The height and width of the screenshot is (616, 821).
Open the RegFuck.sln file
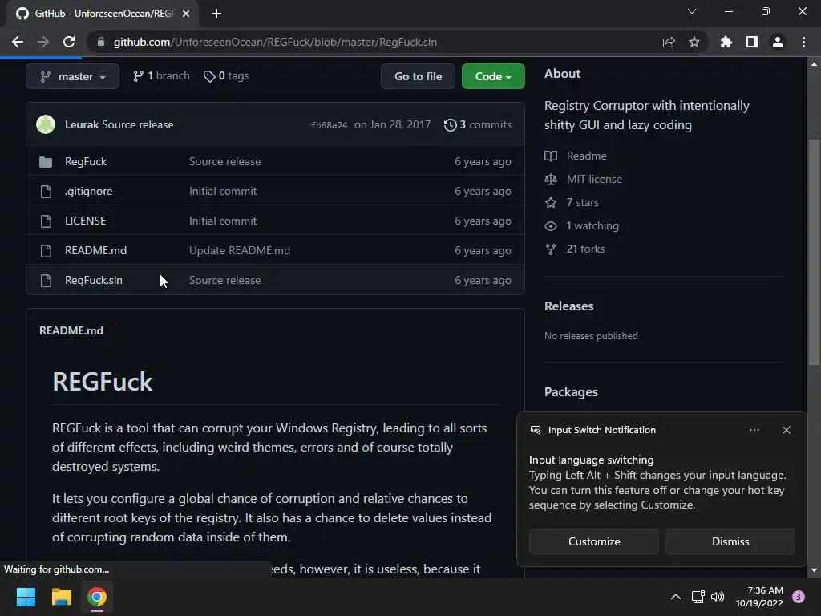pos(94,280)
